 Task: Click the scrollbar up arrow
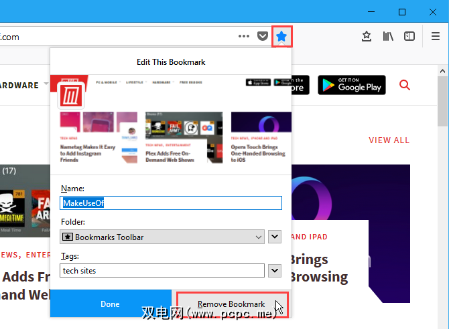(443, 71)
